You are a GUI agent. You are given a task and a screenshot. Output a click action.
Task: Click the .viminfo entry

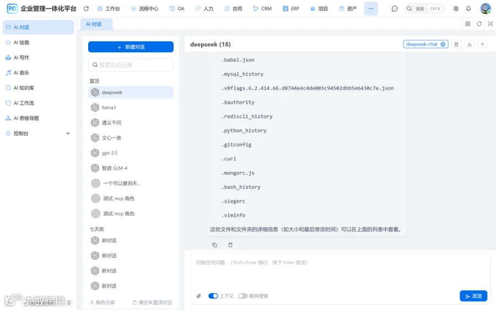[233, 215]
